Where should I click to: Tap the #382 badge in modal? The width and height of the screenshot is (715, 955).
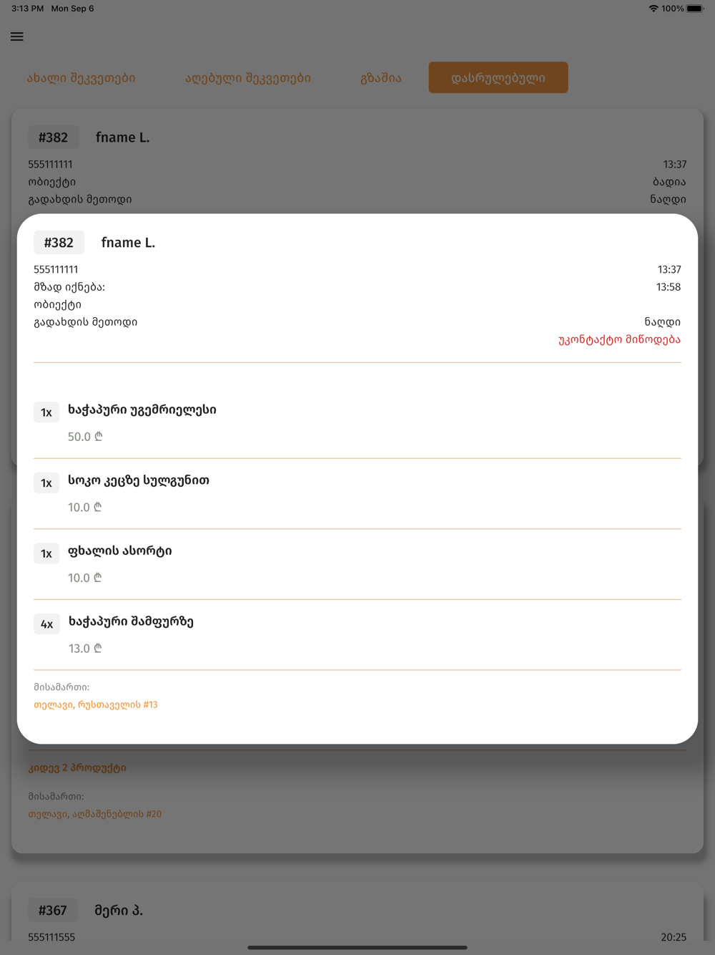click(x=59, y=243)
